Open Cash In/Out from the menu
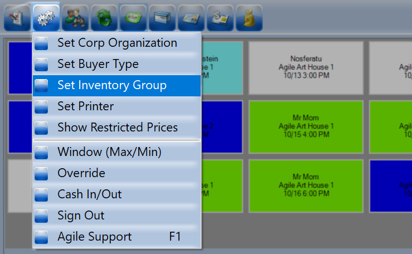This screenshot has height=254, width=412. [x=117, y=195]
